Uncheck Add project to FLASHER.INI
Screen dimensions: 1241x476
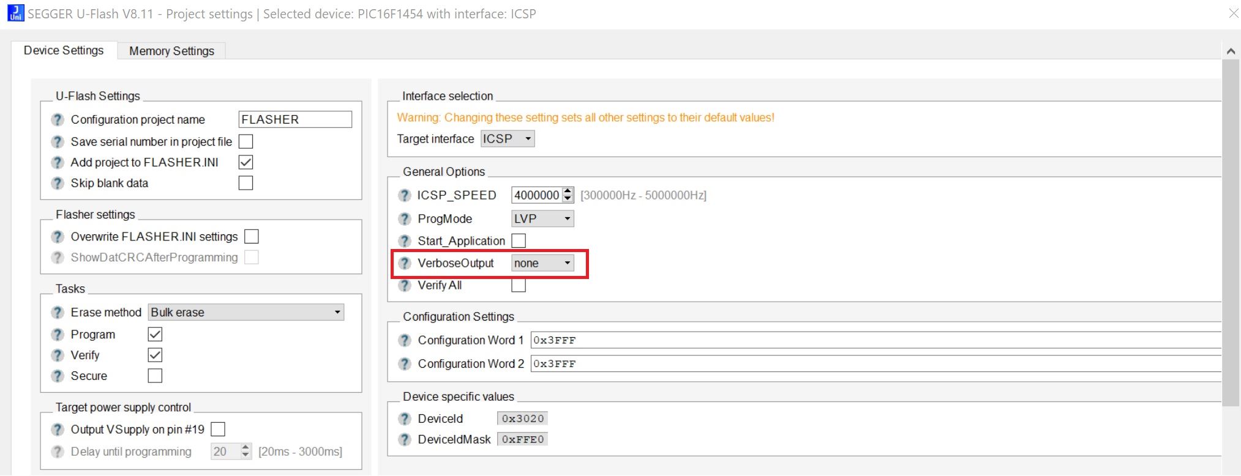(246, 162)
